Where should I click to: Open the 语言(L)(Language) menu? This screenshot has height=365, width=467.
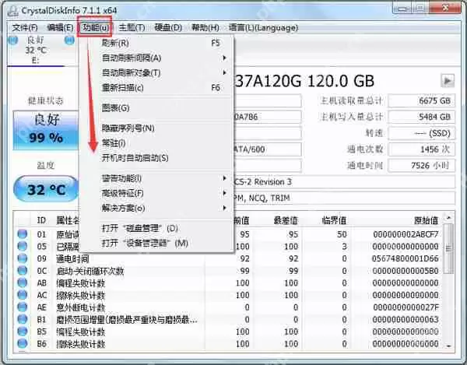[x=263, y=28]
